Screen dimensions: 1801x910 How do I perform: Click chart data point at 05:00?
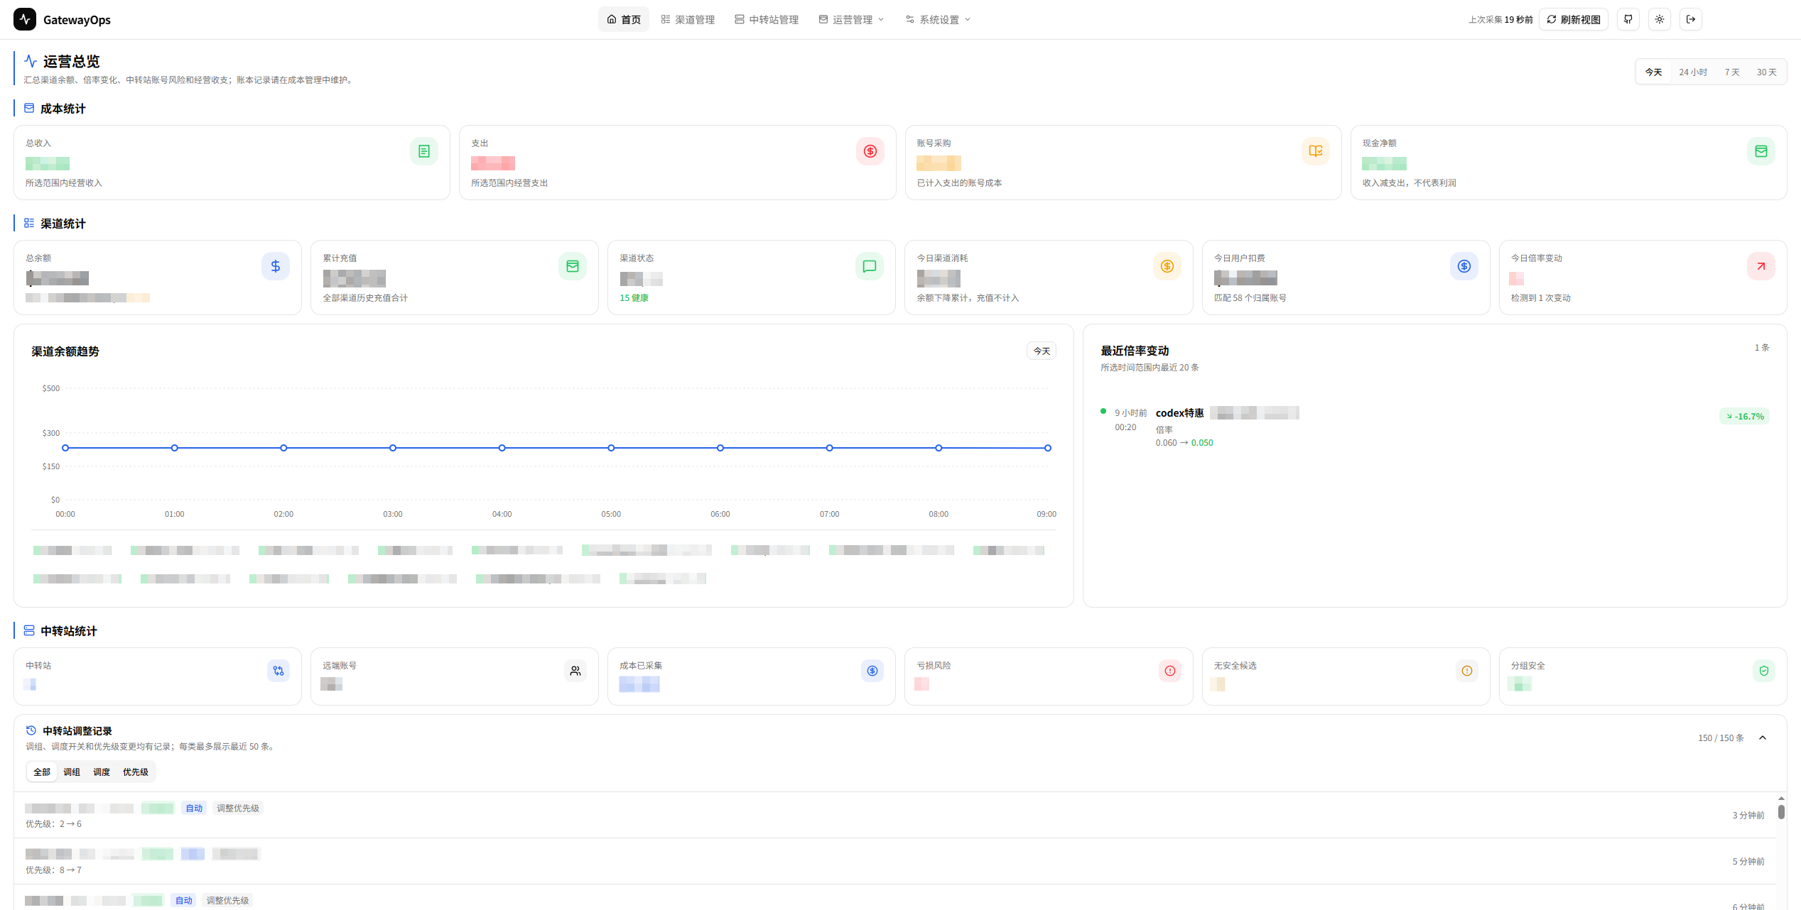click(x=611, y=448)
